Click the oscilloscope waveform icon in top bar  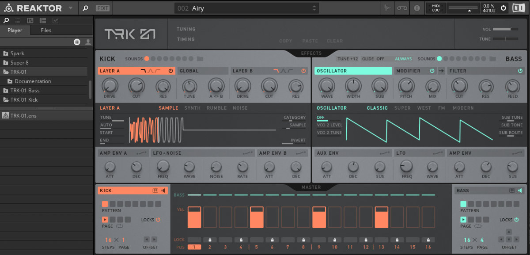(x=387, y=8)
